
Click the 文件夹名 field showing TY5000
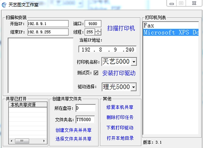click(85, 120)
